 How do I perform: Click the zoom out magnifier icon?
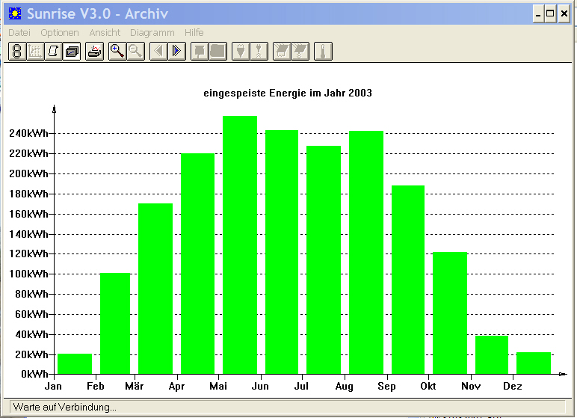point(136,51)
